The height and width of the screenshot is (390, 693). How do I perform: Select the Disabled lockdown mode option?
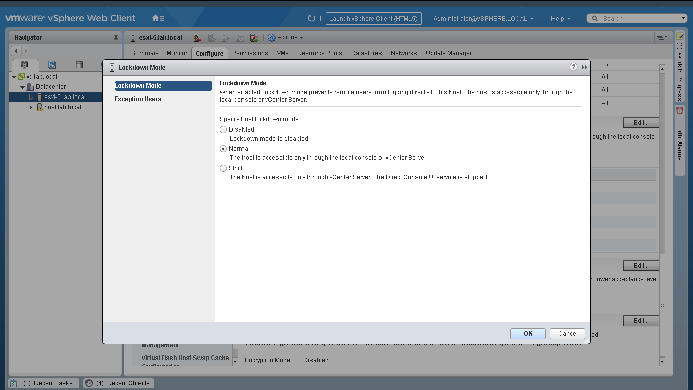pos(223,129)
